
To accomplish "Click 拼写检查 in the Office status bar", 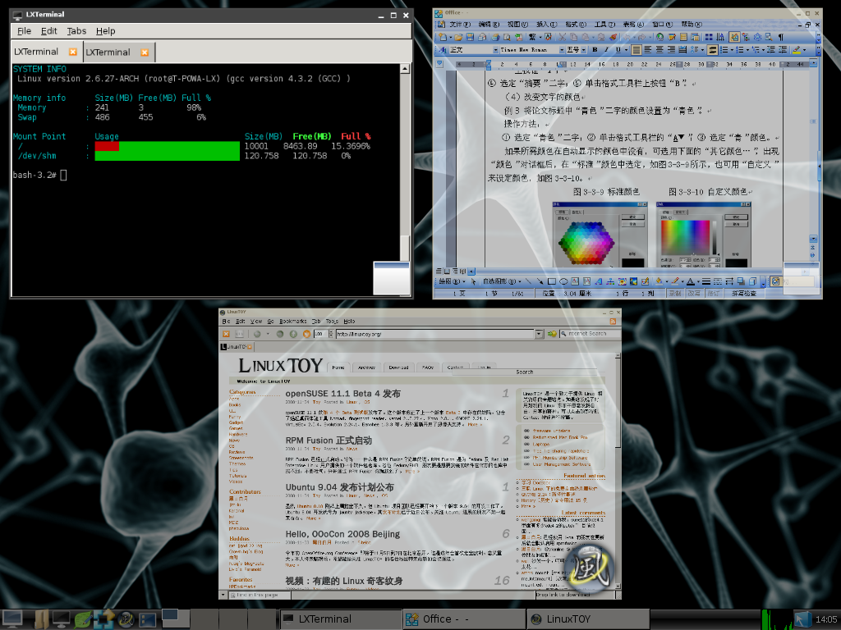I will tap(743, 294).
